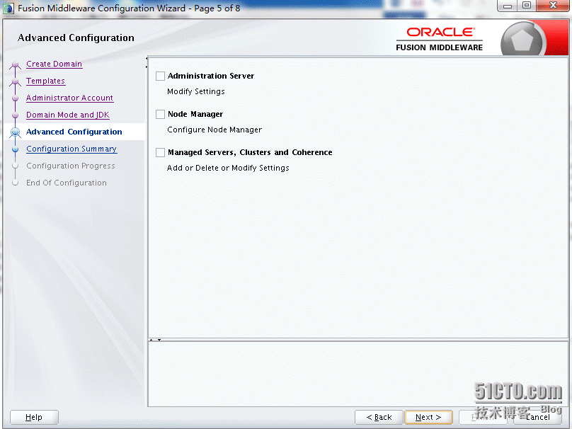Click the 'End Of Configuration' step text
Screen dimensions: 572x429
[x=67, y=183]
